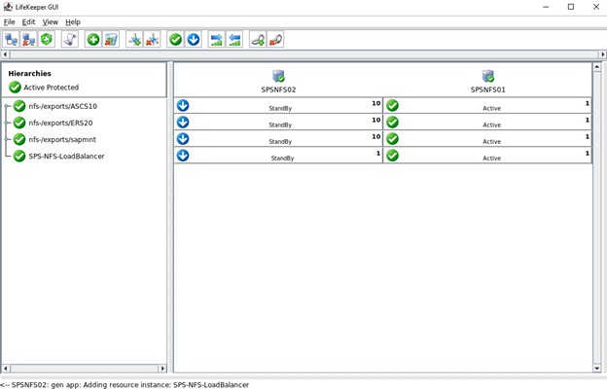Click the Create Resource Hierarchy plus icon
This screenshot has width=607, height=389.
coord(93,40)
